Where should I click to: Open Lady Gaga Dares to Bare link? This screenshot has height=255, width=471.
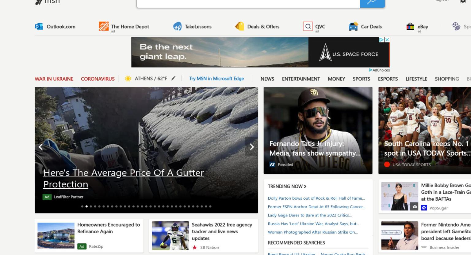click(x=310, y=215)
